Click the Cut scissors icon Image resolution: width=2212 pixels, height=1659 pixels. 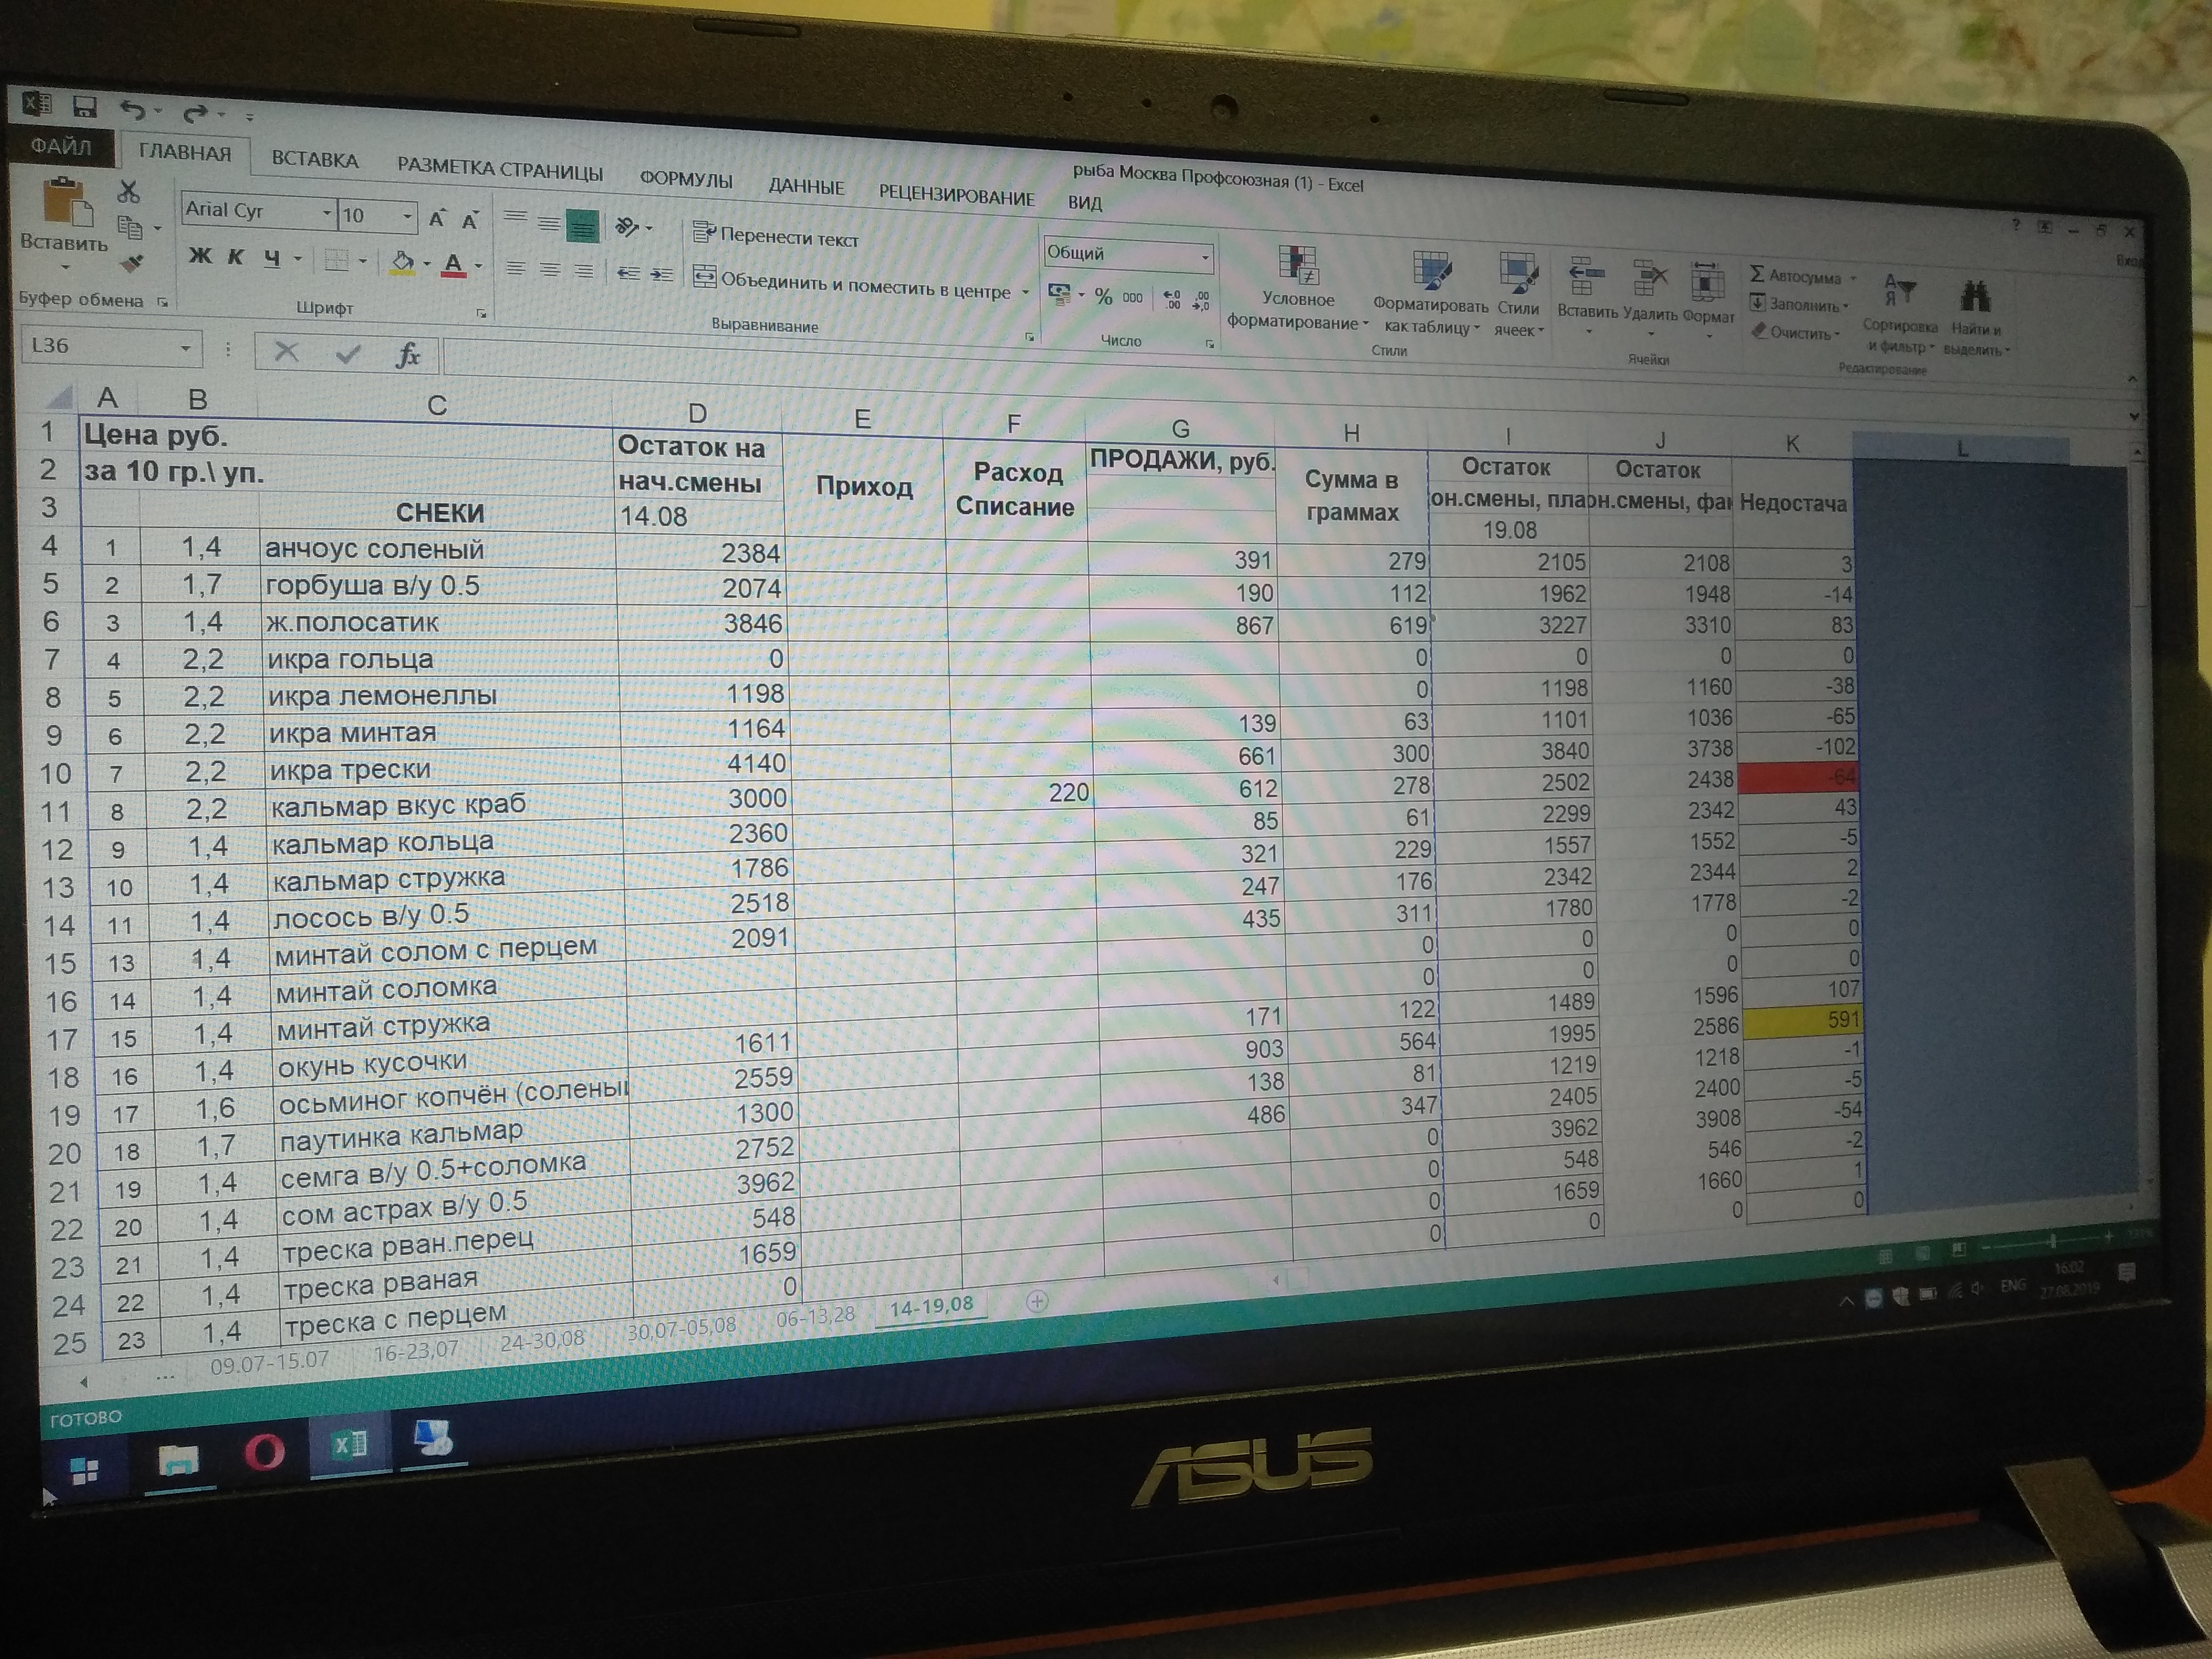tap(129, 191)
